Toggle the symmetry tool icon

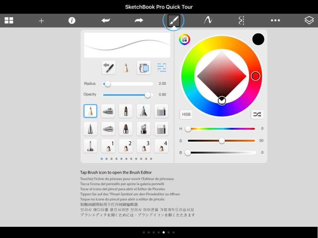[241, 20]
